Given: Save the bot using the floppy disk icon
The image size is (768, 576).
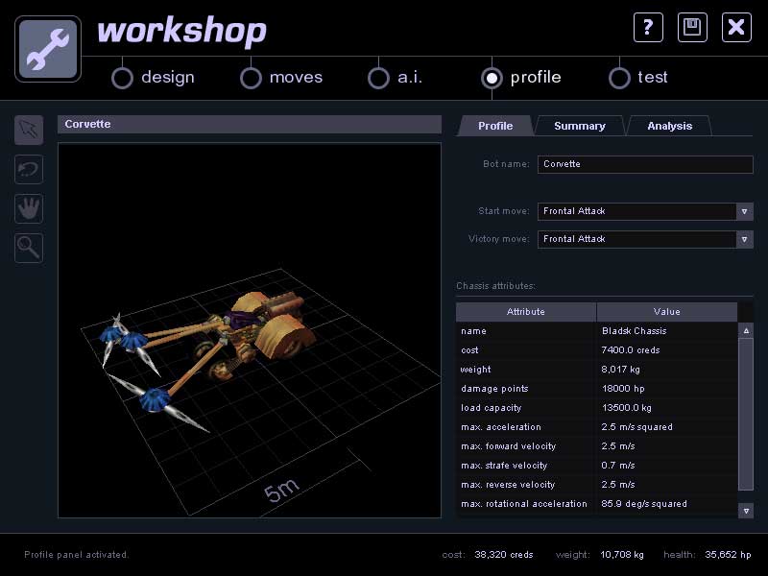Looking at the screenshot, I should (x=692, y=27).
